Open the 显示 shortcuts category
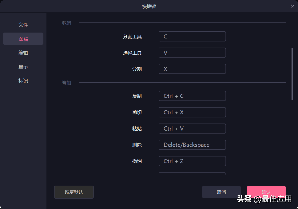Image resolution: width=298 pixels, height=209 pixels. (x=23, y=67)
